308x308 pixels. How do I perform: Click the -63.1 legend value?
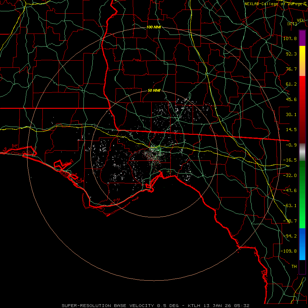[x=290, y=206]
